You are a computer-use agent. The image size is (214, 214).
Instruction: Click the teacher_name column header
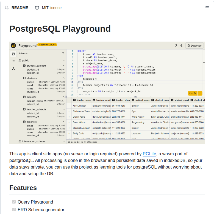point(82,100)
